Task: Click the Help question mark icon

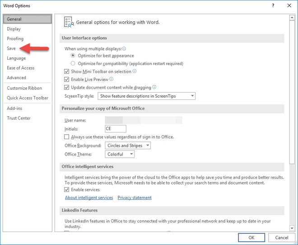Action: point(273,5)
